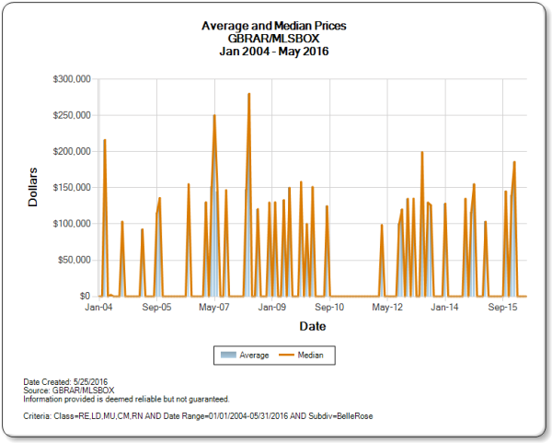Screen dimensions: 552x443
Task: Select the 'Average' legend label
Action: pos(254,356)
